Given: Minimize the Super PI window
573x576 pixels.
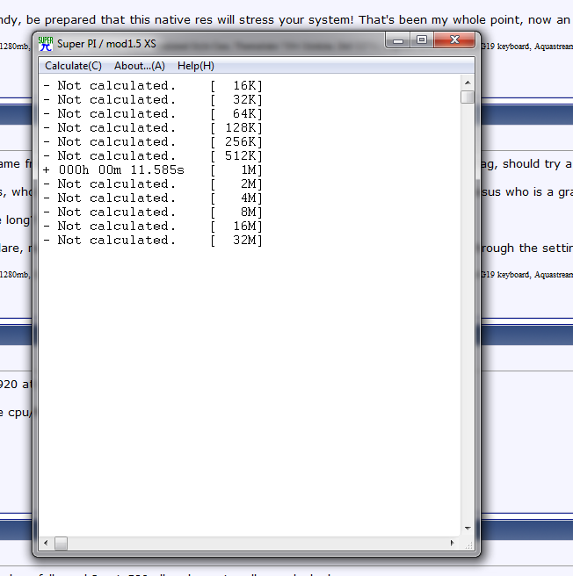Looking at the screenshot, I should [397, 40].
